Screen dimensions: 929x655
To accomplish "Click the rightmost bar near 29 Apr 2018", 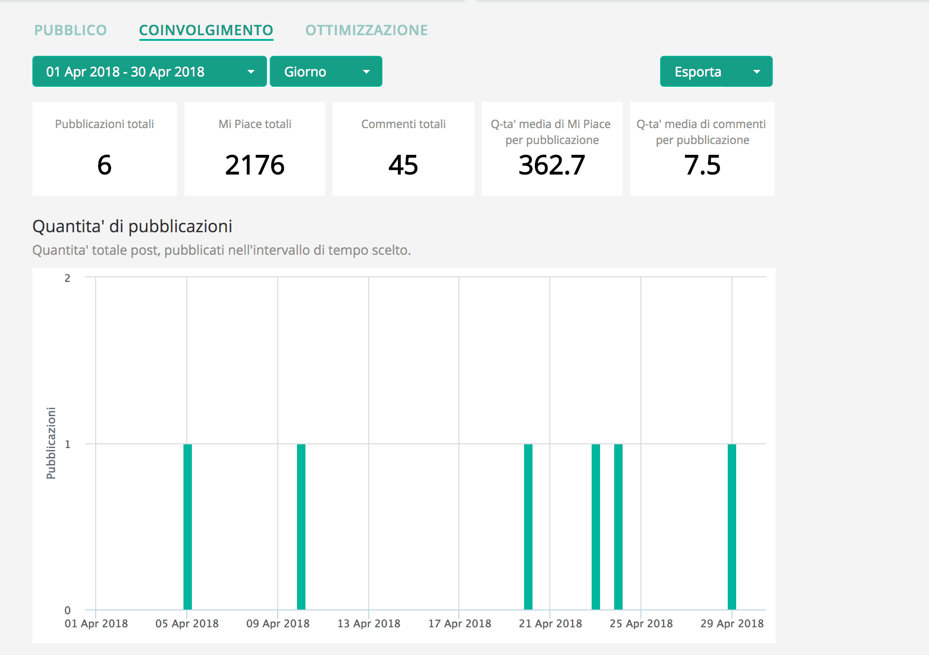I will pyautogui.click(x=732, y=526).
